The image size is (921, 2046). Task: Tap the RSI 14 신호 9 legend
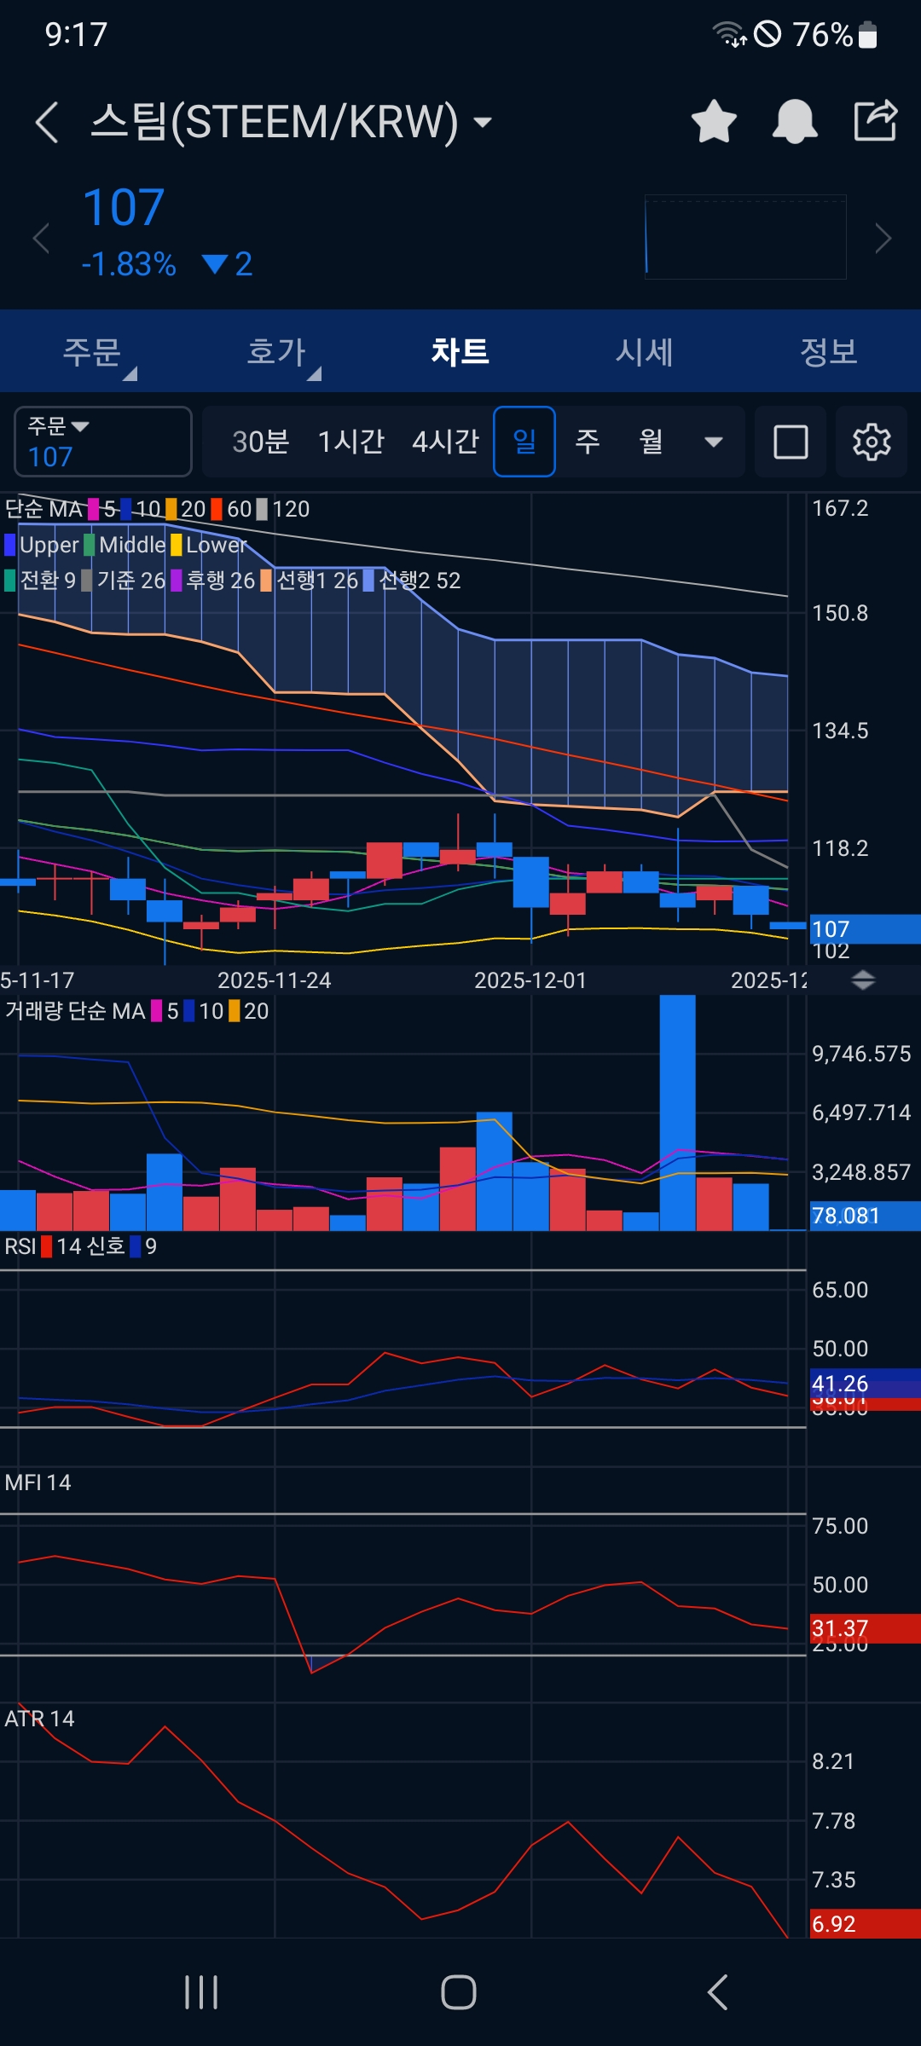coord(81,1246)
